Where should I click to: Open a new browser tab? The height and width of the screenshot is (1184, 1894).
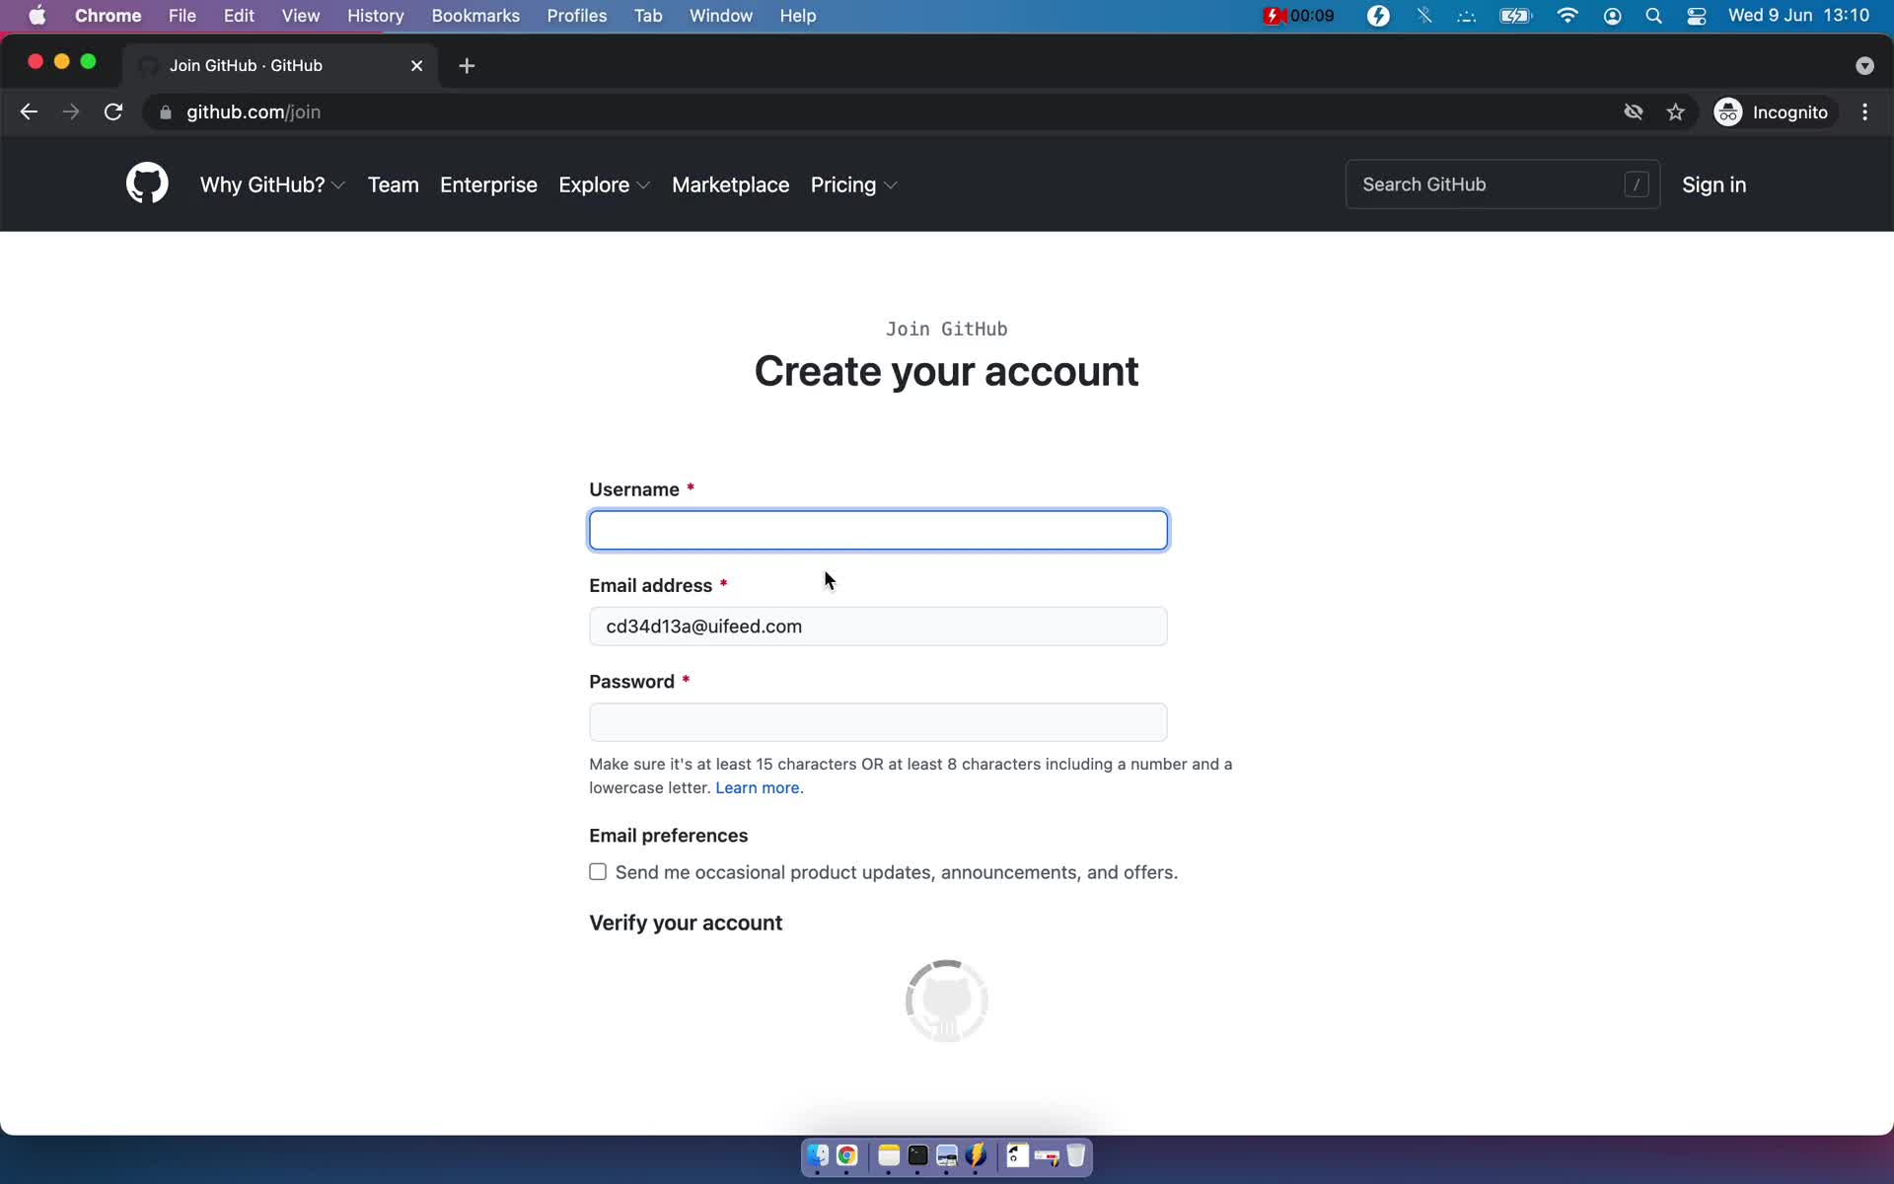pos(467,65)
